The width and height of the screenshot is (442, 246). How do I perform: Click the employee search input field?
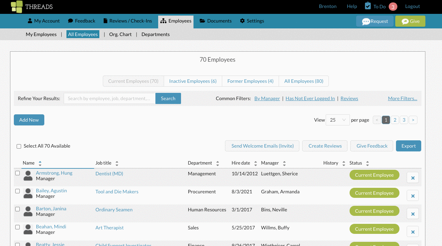[109, 98]
